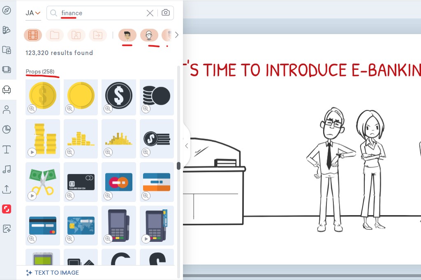The width and height of the screenshot is (421, 280).
Task: Open the Props tab in sidebar
Action: [7, 90]
